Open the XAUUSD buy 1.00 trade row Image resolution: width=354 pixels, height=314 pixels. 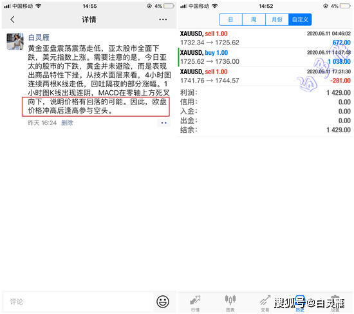[265, 57]
